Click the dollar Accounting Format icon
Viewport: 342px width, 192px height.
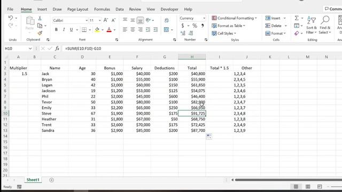[183, 26]
